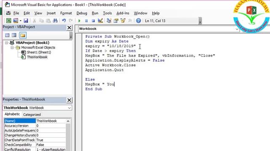Image resolution: width=270 pixels, height=151 pixels.
Task: Open the Window menu
Action: point(140,13)
